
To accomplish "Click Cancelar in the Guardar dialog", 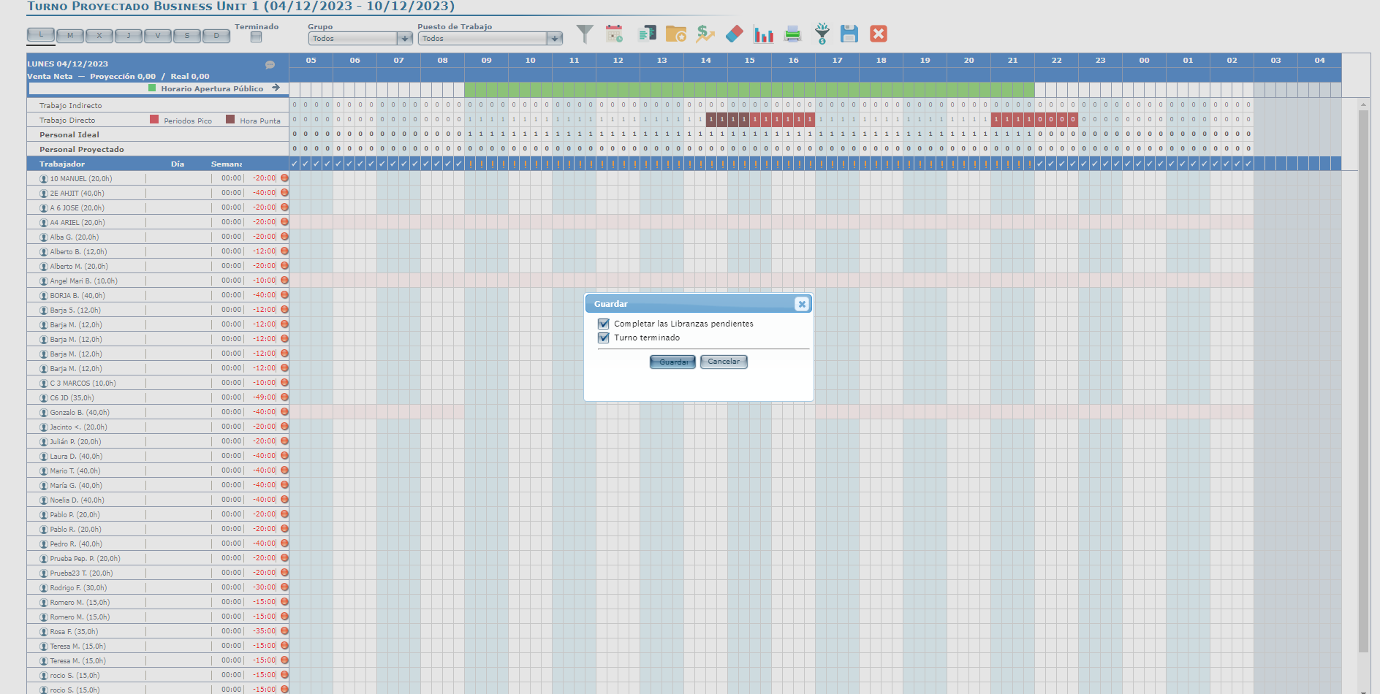I will coord(724,362).
